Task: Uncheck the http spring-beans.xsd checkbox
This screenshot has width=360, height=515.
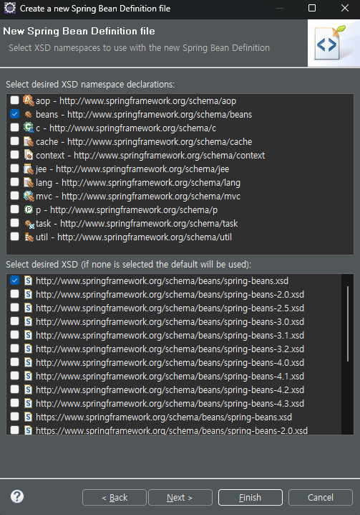Action: tap(14, 280)
